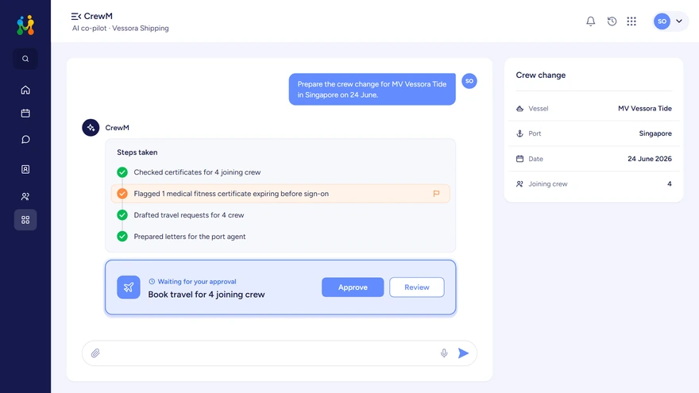Click the 'Steps taken' heading

pos(137,152)
